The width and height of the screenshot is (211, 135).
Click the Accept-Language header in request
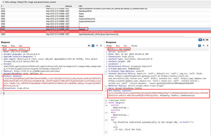(21, 54)
